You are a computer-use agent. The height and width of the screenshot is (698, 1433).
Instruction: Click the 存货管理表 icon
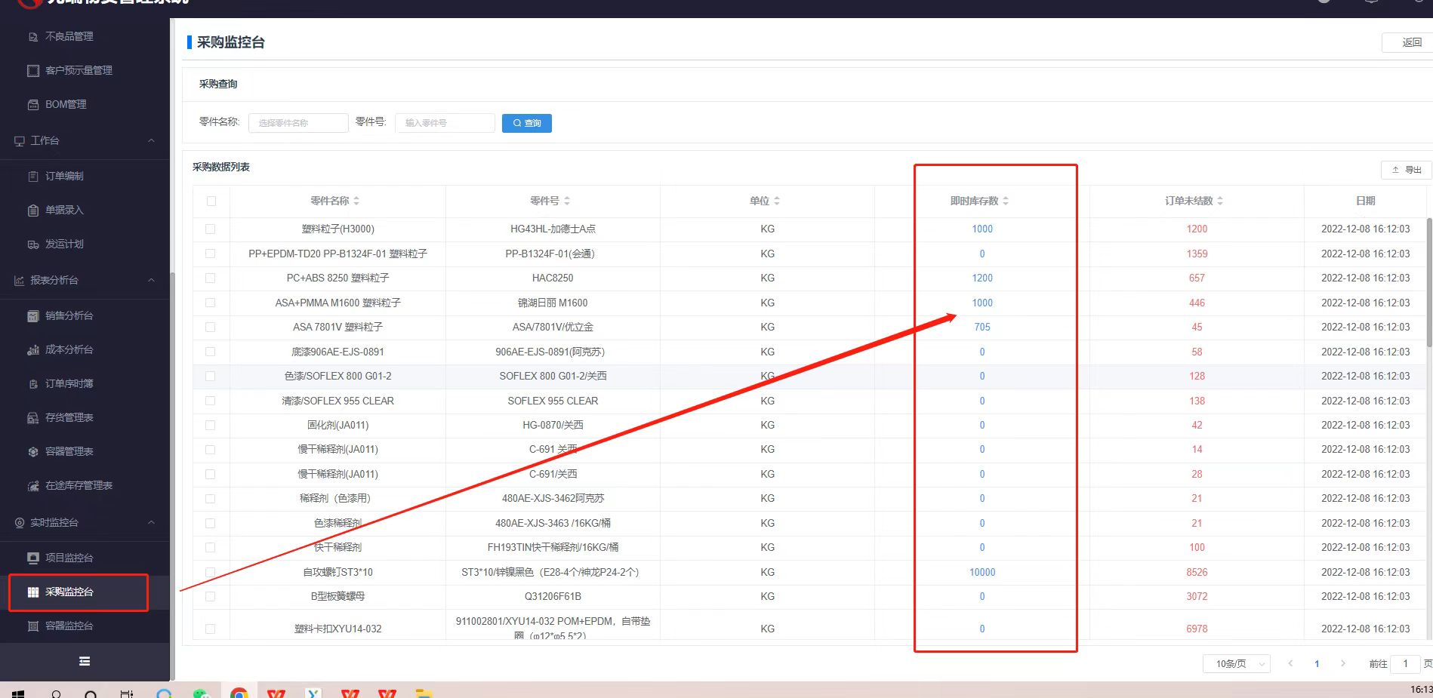coord(32,417)
